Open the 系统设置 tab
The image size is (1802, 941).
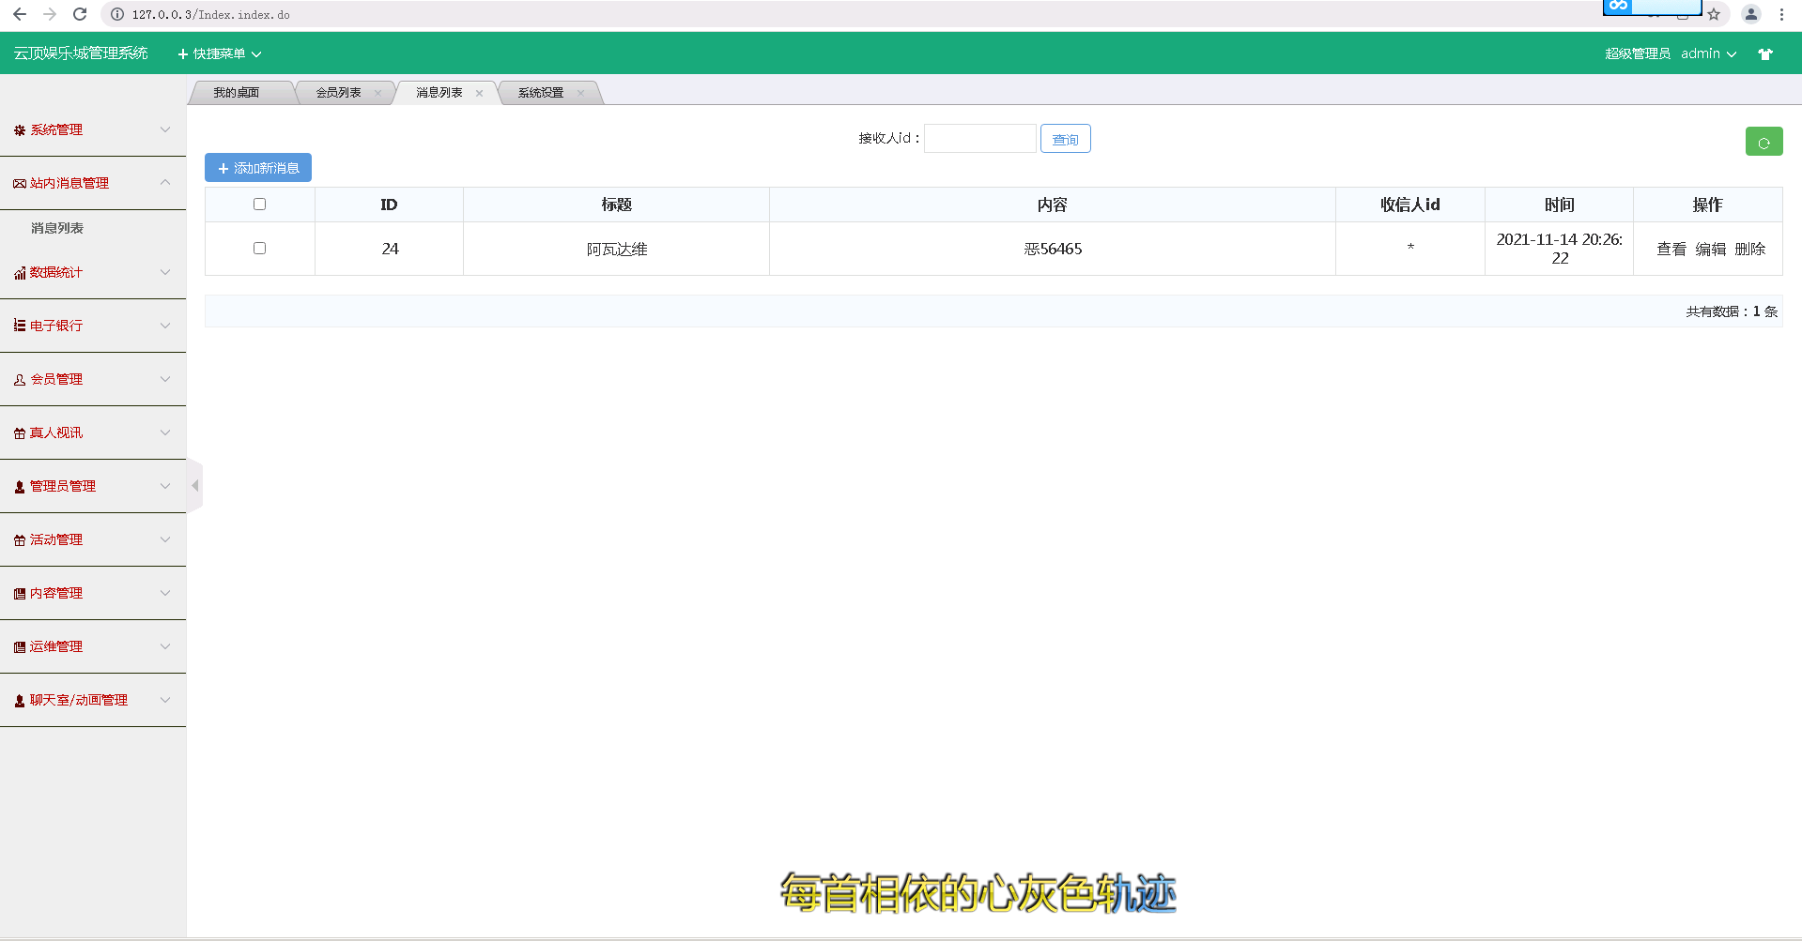click(x=539, y=92)
